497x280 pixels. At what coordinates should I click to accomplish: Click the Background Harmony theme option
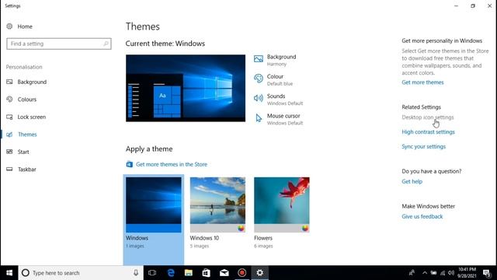click(275, 60)
